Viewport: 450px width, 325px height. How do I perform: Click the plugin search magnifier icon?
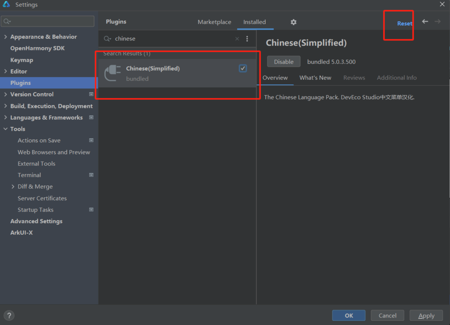(107, 39)
